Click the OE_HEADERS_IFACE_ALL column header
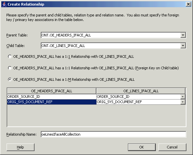The image size is (193, 155). [52, 91]
